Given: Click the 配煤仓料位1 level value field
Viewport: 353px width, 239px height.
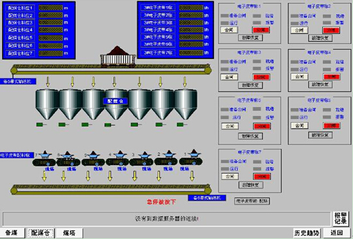Looking at the screenshot, I should (51, 8).
